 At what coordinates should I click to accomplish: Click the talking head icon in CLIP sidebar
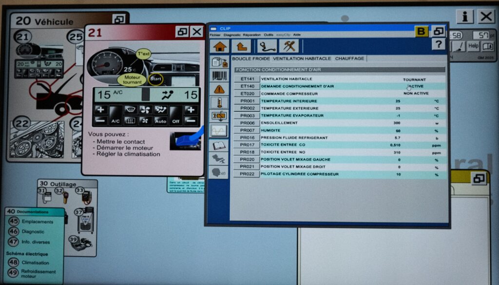219,172
